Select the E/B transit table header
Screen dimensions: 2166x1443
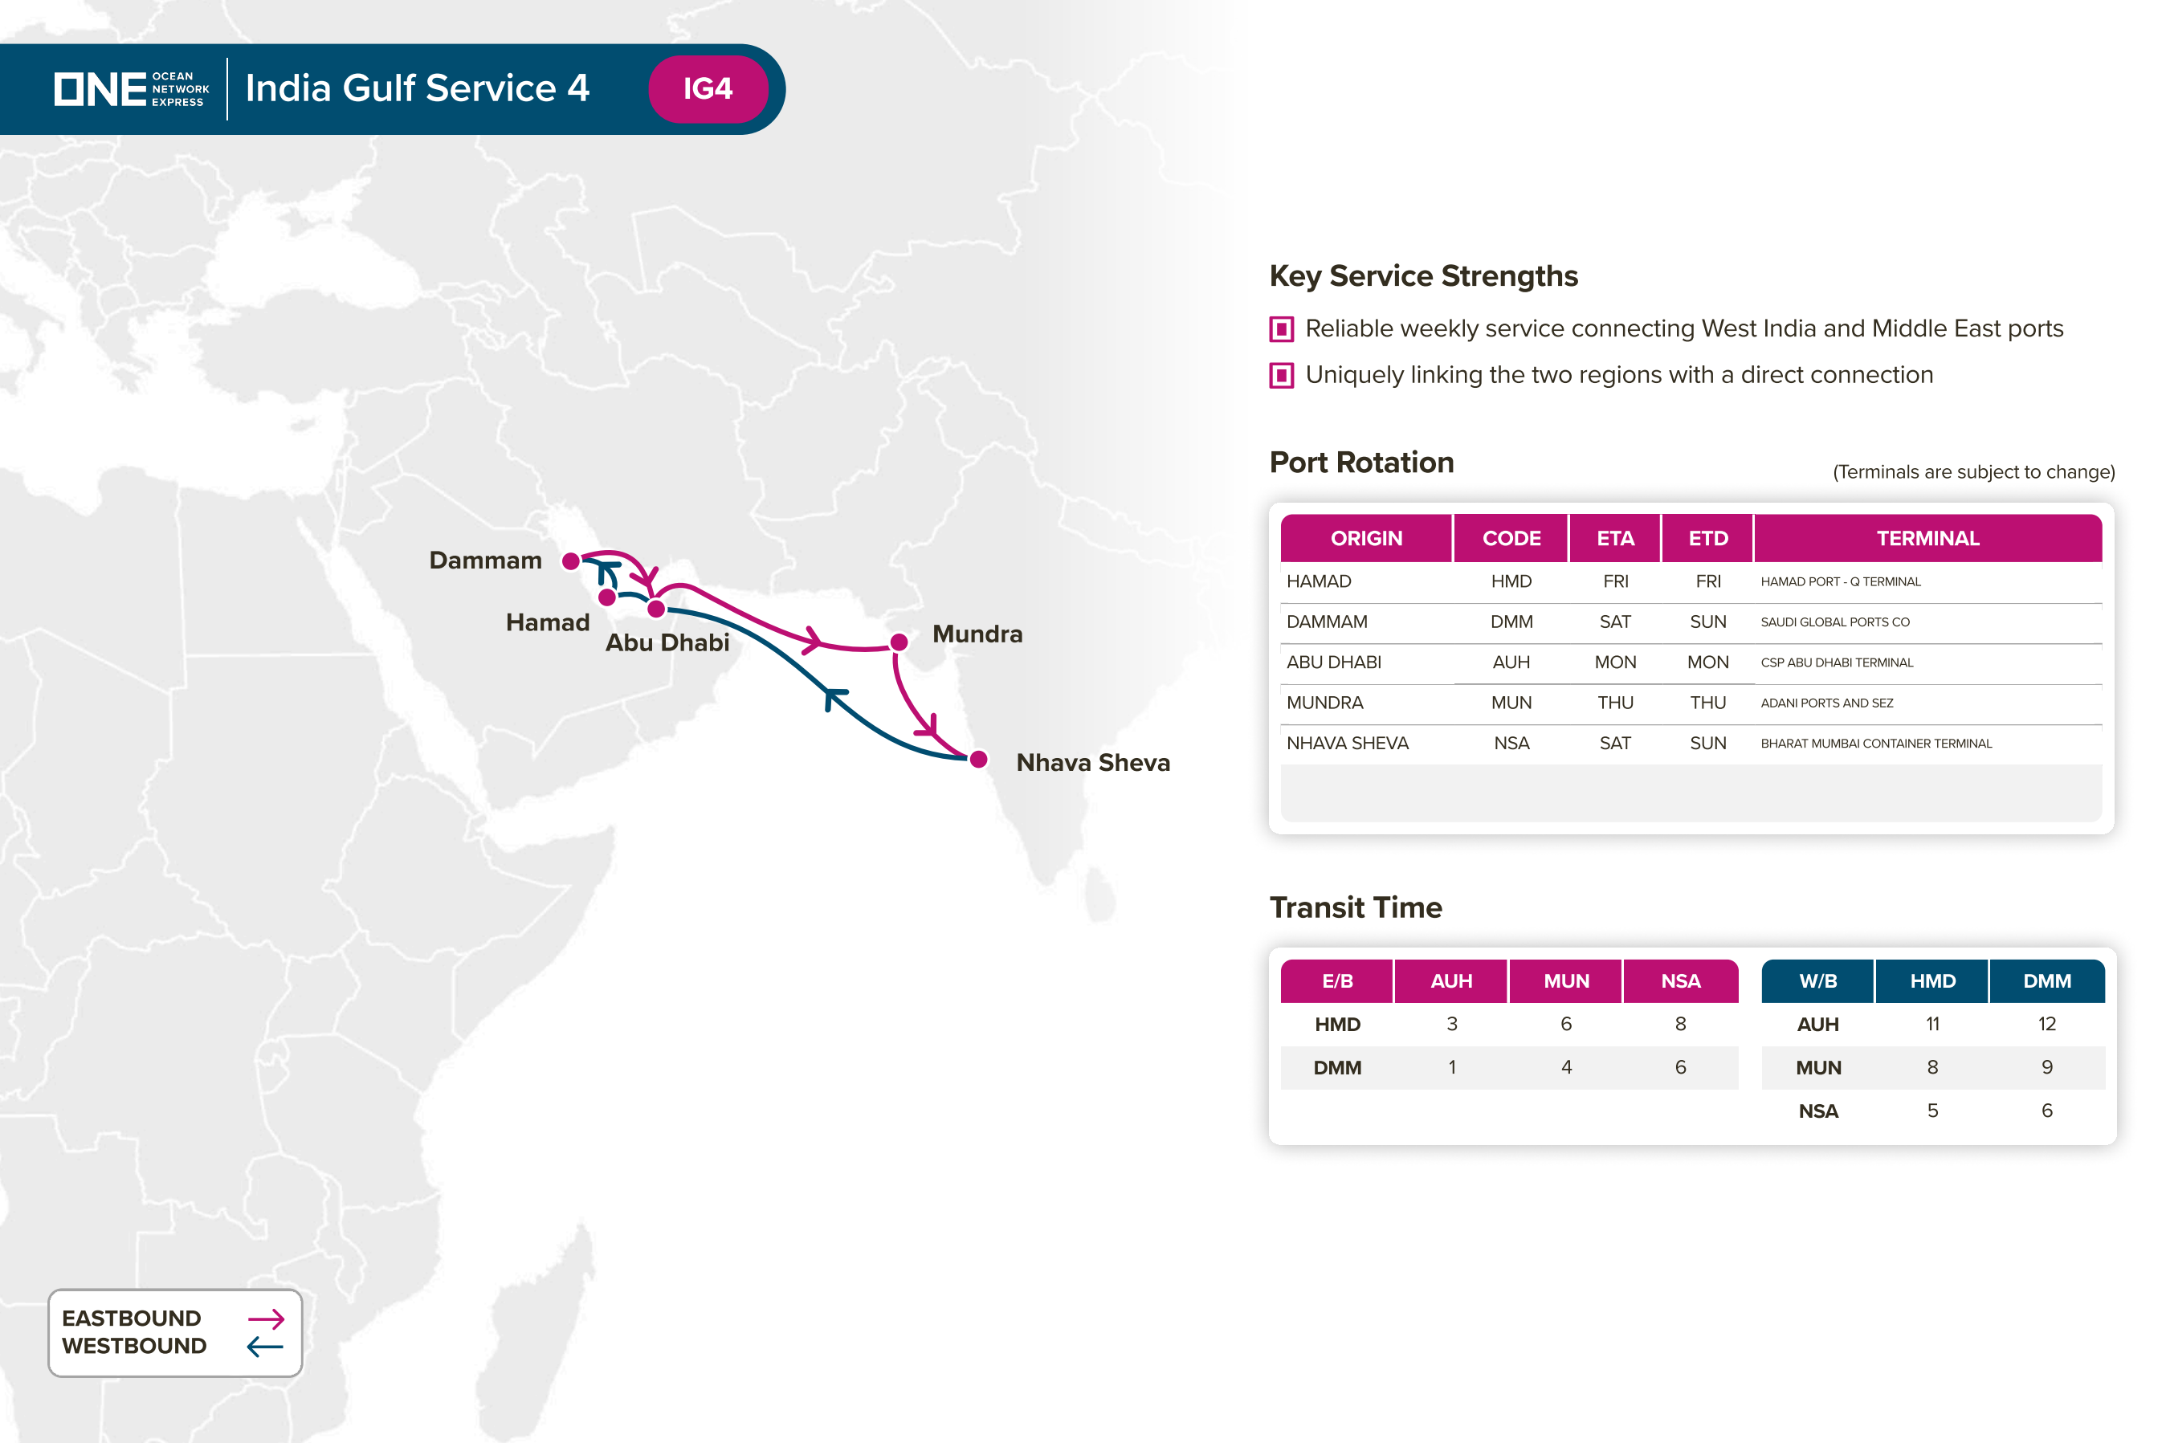[x=1336, y=981]
